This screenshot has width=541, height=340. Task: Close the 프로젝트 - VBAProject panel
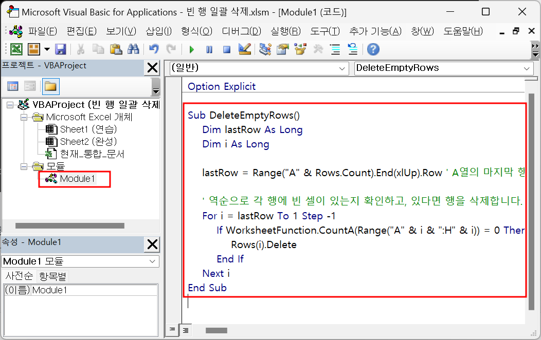(x=152, y=68)
